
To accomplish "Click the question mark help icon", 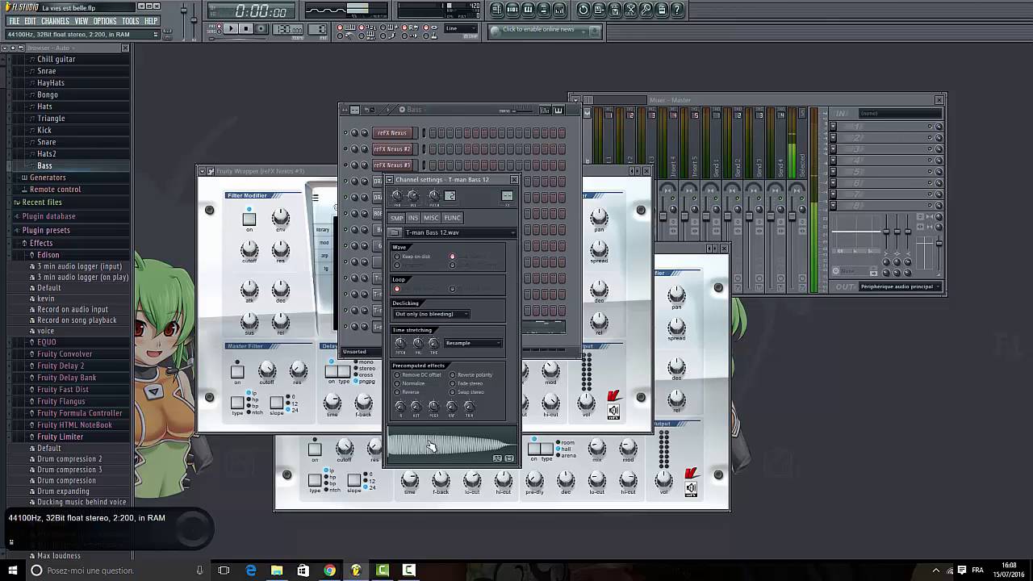I will pyautogui.click(x=678, y=10).
